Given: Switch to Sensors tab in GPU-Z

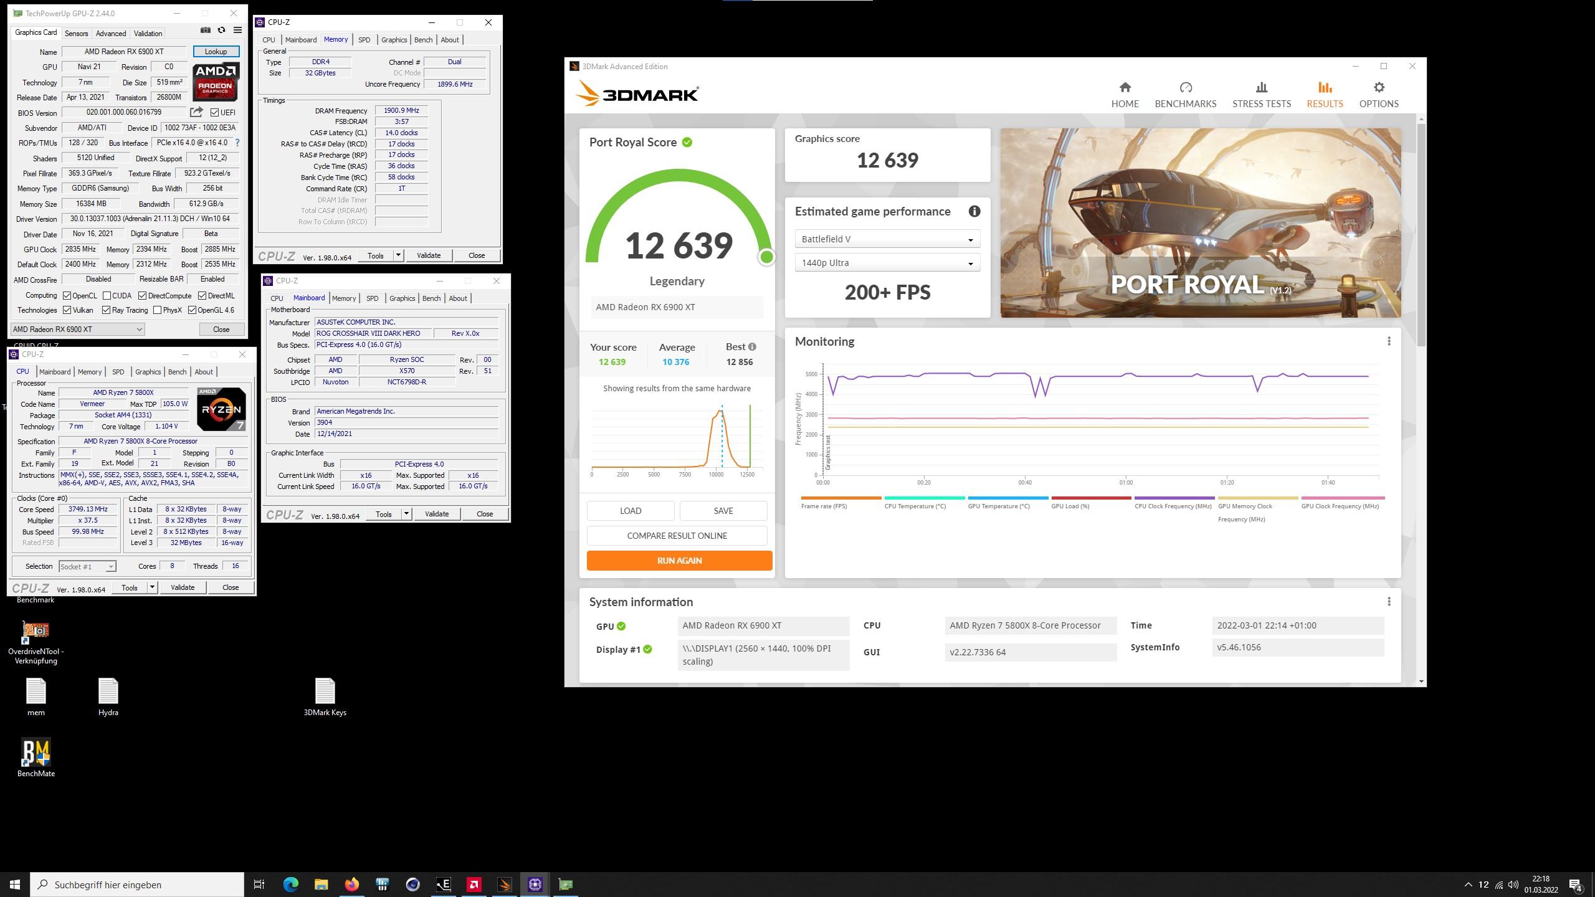Looking at the screenshot, I should [76, 34].
